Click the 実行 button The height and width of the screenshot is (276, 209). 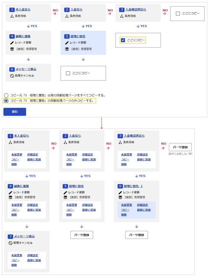pyautogui.click(x=15, y=112)
